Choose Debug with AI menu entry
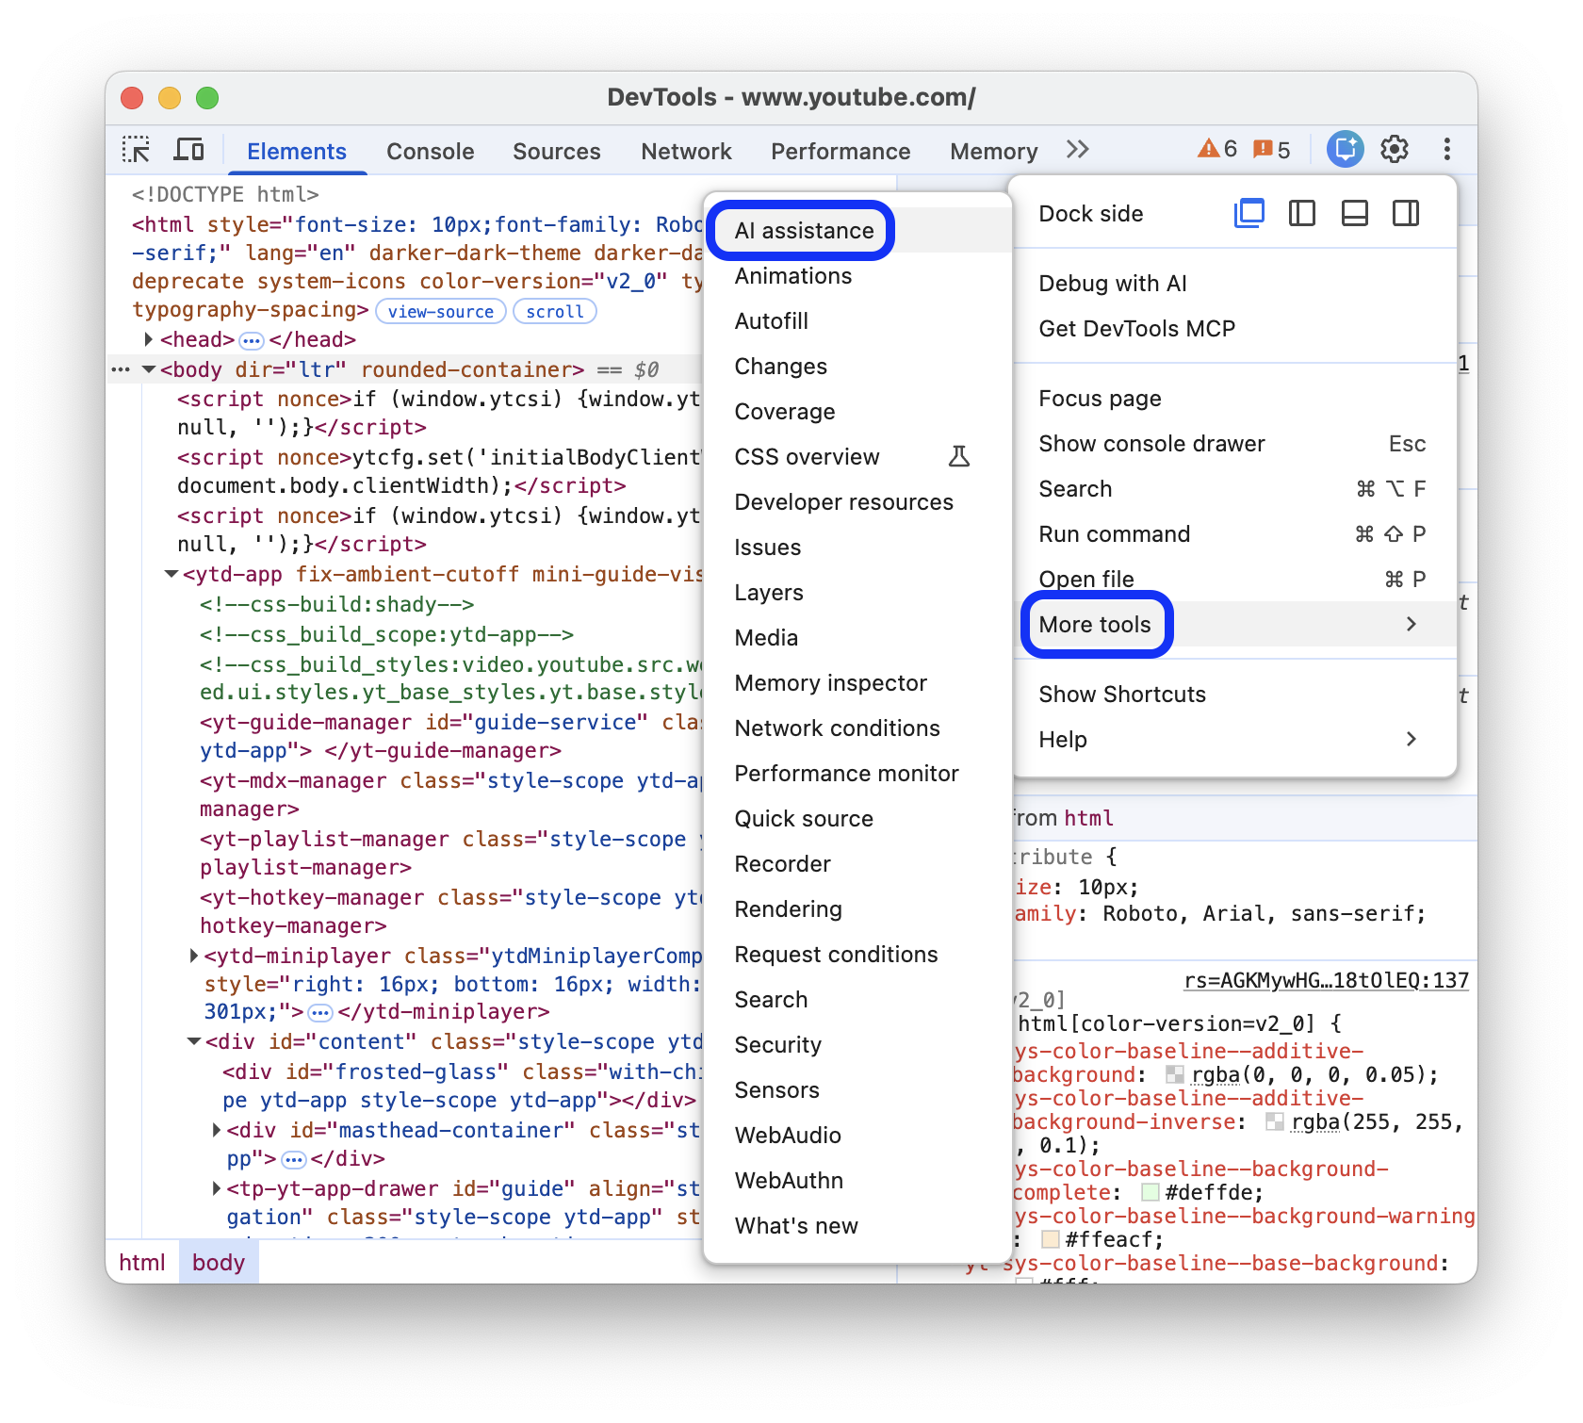Viewport: 1583px width, 1423px height. click(x=1232, y=284)
